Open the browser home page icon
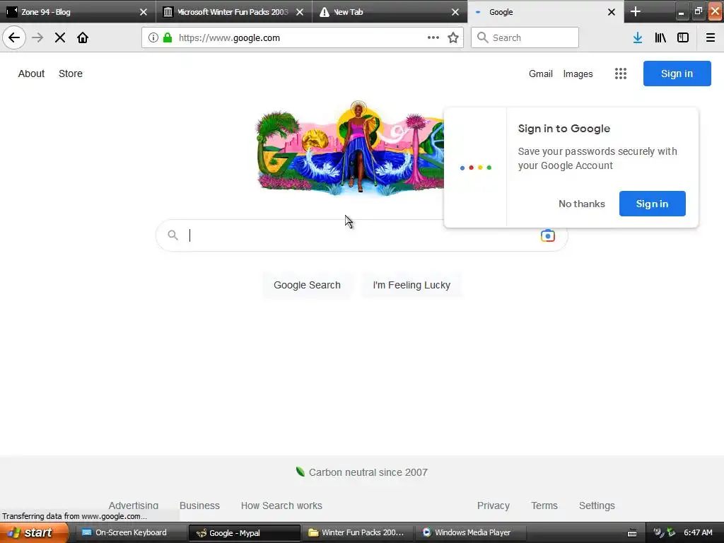Image resolution: width=724 pixels, height=543 pixels. click(x=83, y=37)
